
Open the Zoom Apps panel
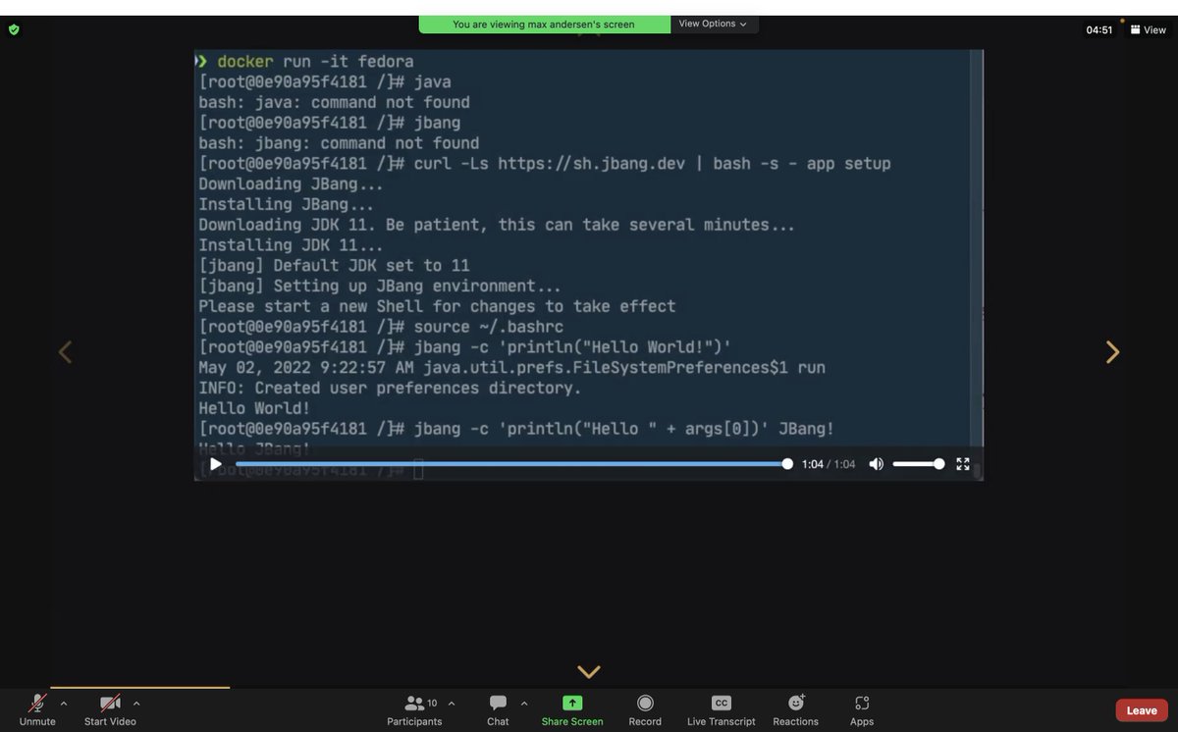pyautogui.click(x=862, y=709)
